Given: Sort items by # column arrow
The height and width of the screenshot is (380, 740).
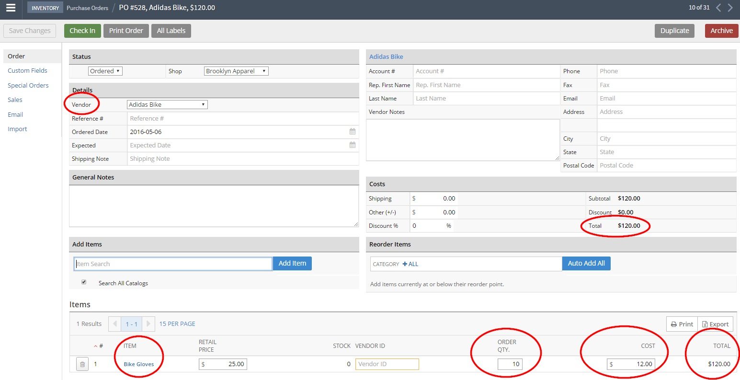Looking at the screenshot, I should pyautogui.click(x=96, y=346).
